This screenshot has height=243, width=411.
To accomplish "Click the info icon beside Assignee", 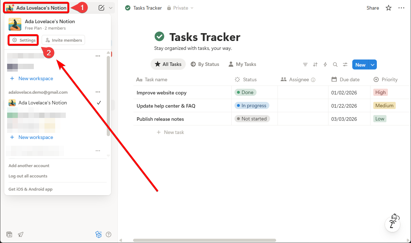I will pyautogui.click(x=313, y=80).
